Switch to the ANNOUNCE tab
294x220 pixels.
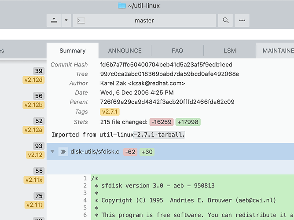pos(125,51)
